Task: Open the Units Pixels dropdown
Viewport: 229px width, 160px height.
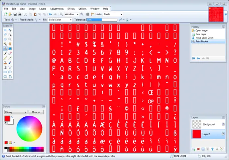Action: (x=113, y=14)
